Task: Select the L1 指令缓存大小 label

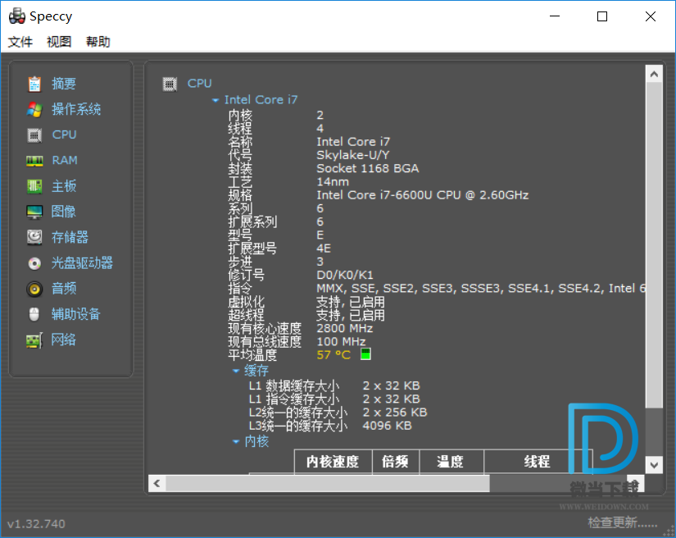Action: coord(294,399)
